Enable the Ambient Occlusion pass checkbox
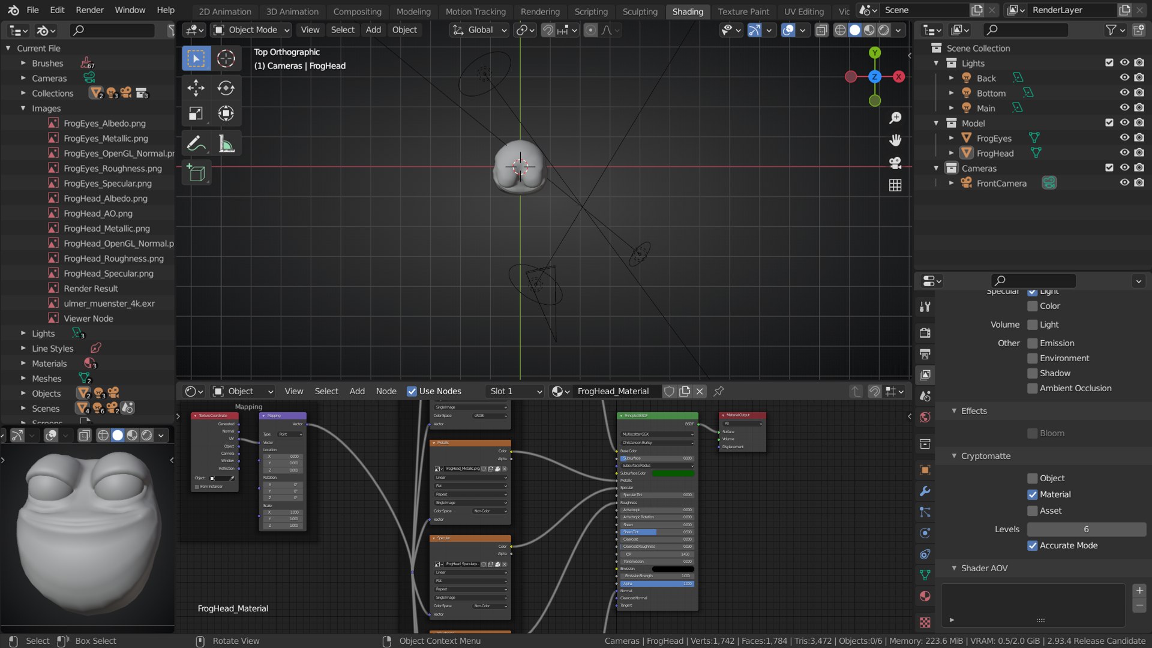This screenshot has height=648, width=1152. [x=1033, y=388]
